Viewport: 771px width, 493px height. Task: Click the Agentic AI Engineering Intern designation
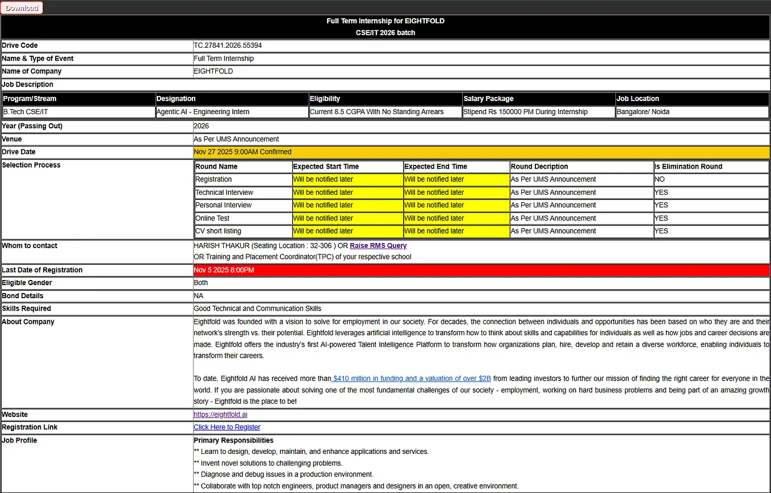tap(203, 112)
